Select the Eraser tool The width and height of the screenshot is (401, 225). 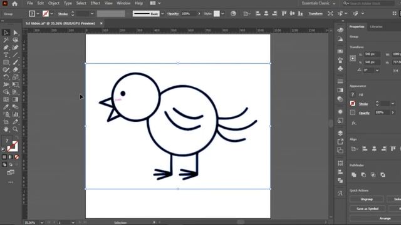coord(15,69)
